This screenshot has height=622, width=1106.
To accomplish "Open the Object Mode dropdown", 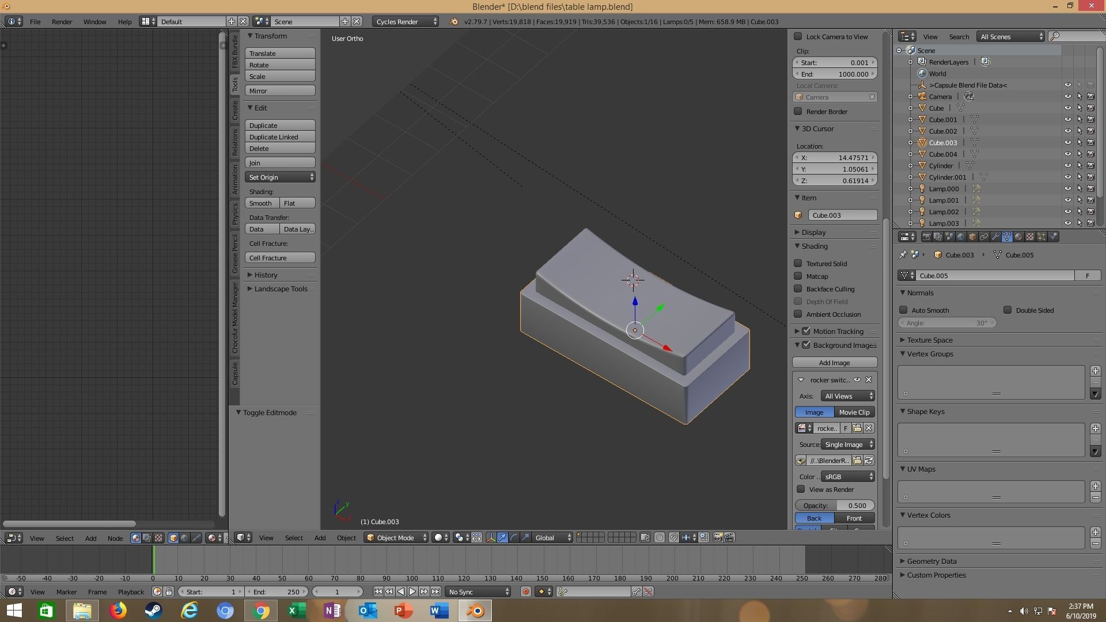I will 396,537.
